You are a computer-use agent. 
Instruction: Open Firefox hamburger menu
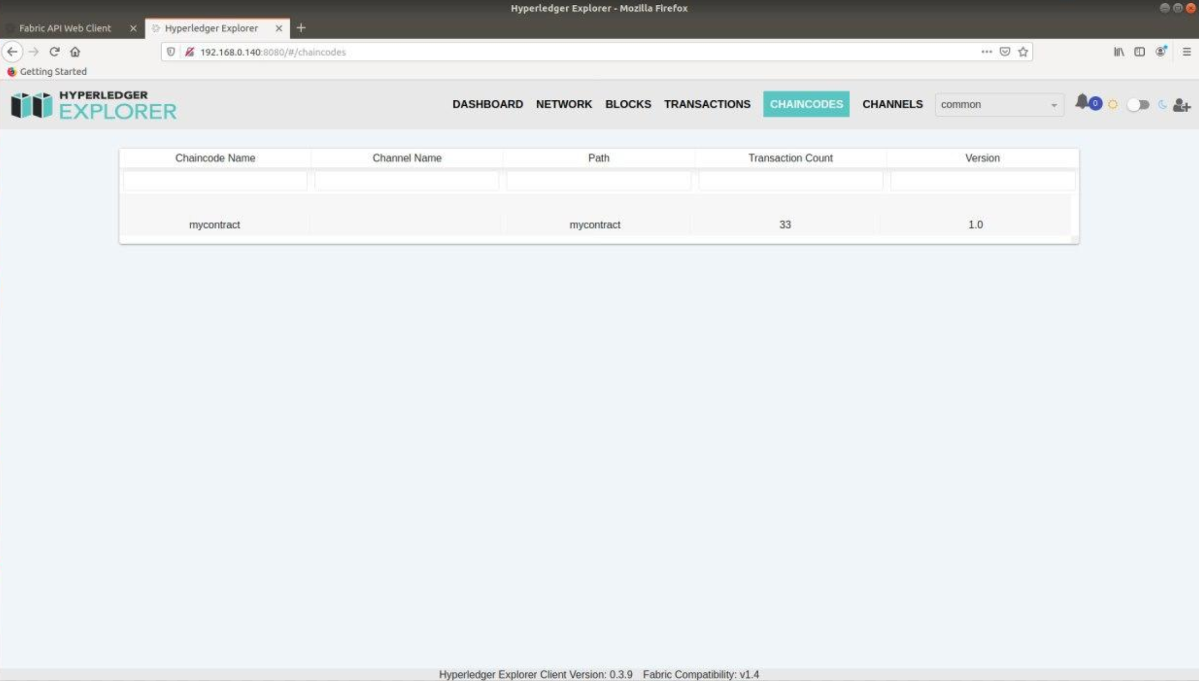[x=1187, y=52]
